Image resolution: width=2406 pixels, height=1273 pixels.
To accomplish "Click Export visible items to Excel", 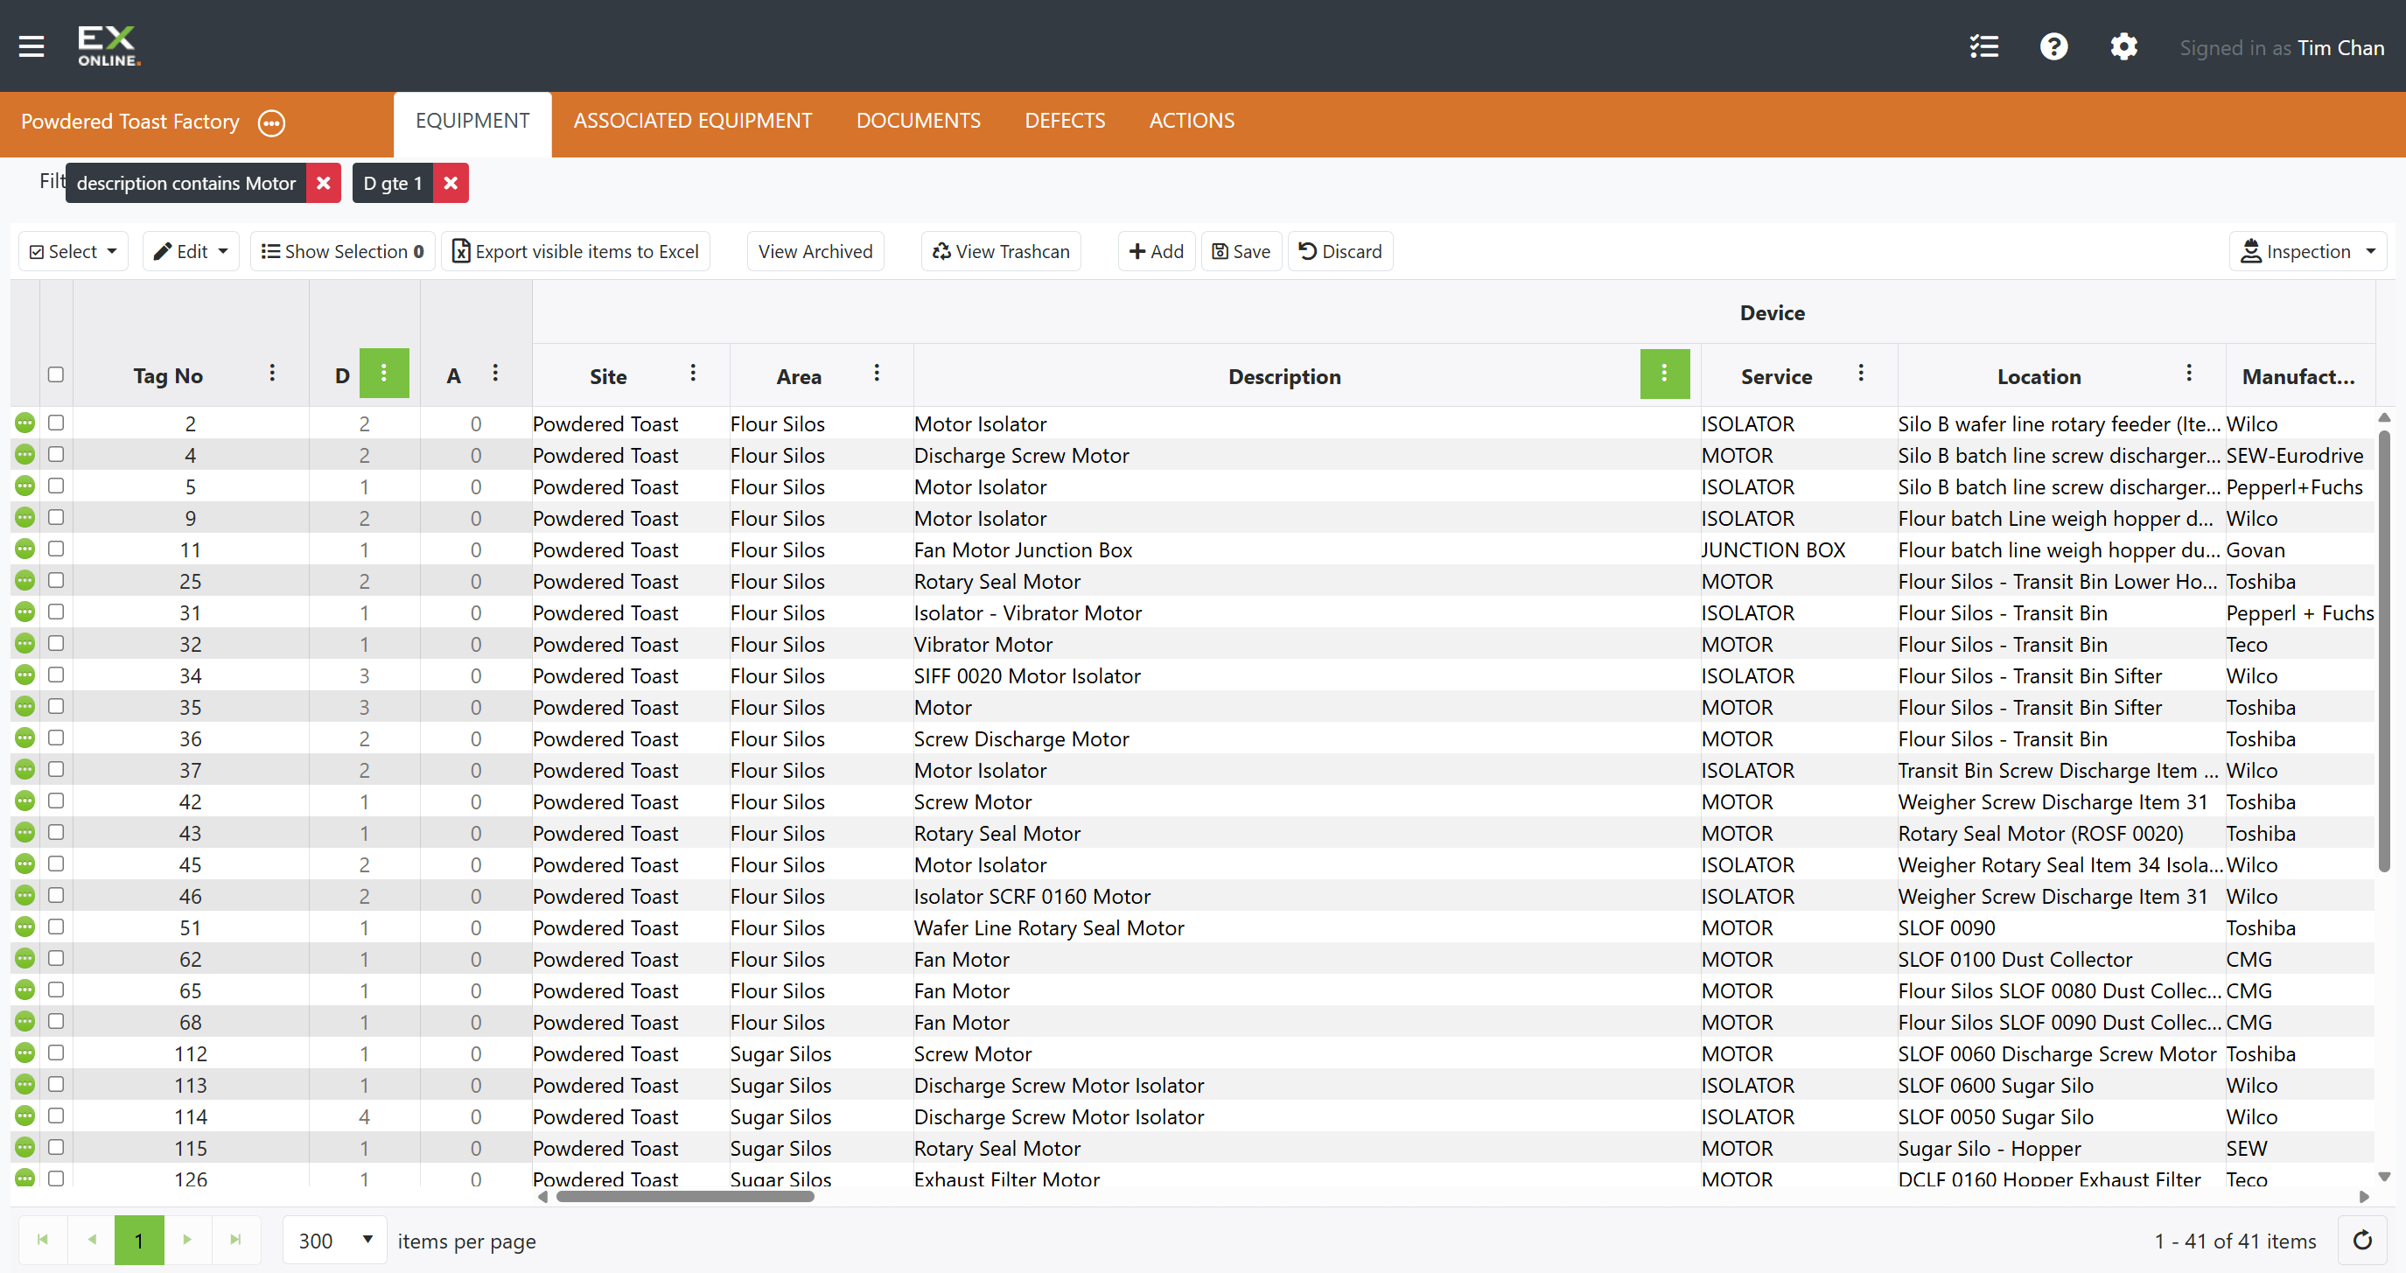I will click(x=576, y=251).
